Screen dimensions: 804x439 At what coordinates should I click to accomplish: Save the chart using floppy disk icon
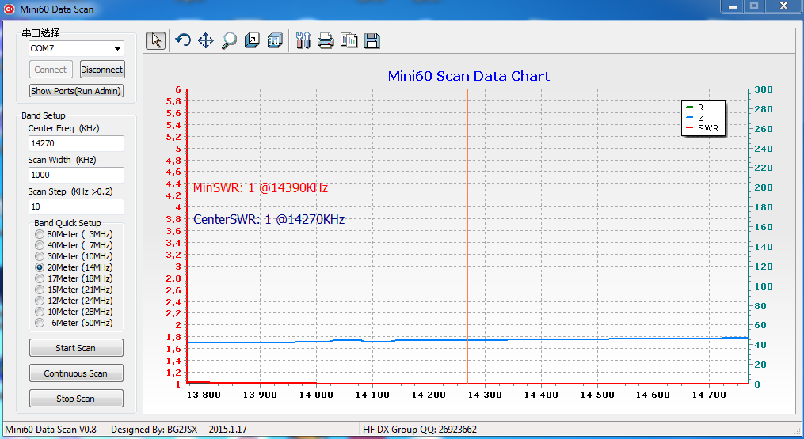[x=372, y=40]
